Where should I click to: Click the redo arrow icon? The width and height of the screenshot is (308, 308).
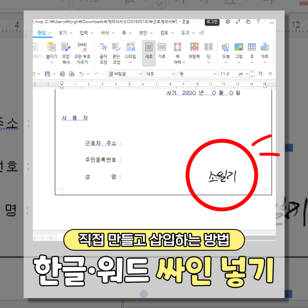tap(96, 74)
